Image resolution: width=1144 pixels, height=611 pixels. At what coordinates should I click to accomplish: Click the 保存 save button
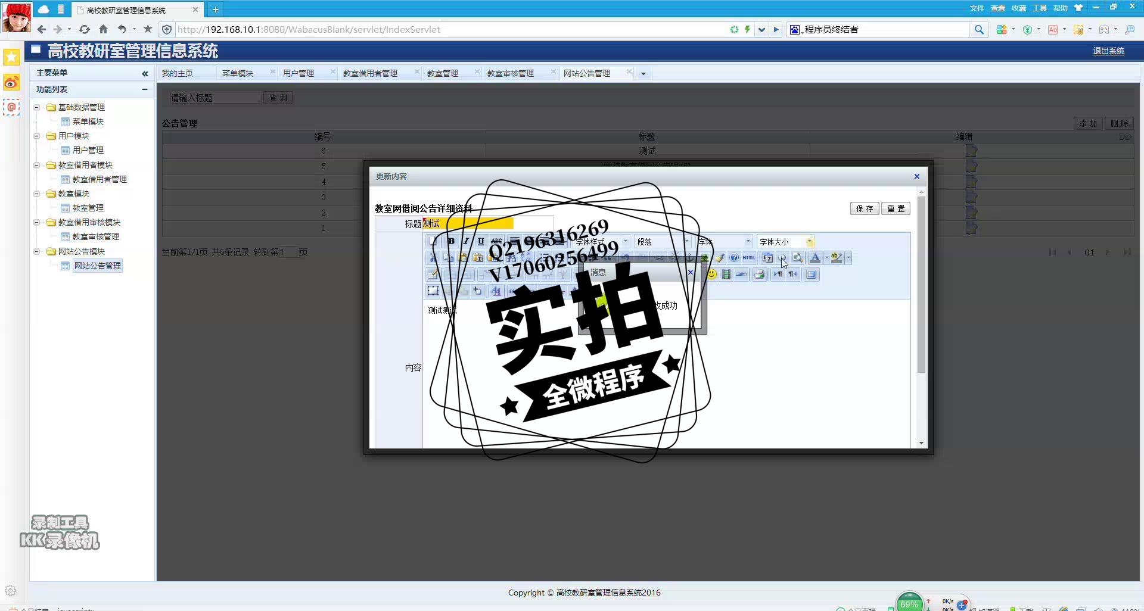pyautogui.click(x=865, y=208)
